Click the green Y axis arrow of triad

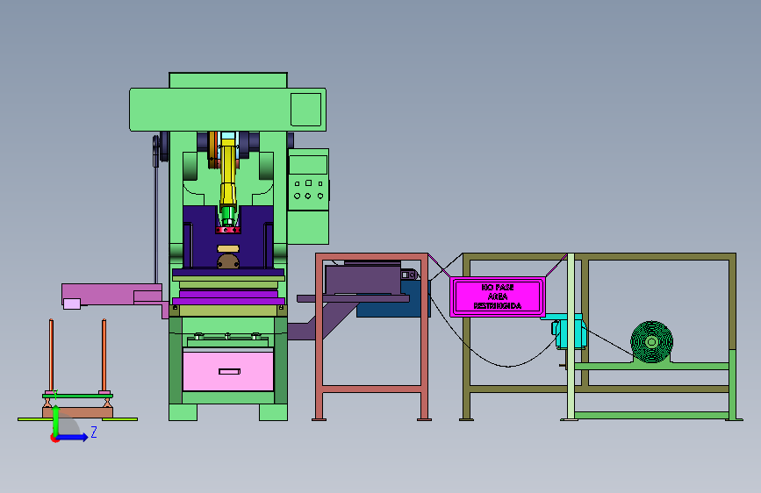coord(56,421)
